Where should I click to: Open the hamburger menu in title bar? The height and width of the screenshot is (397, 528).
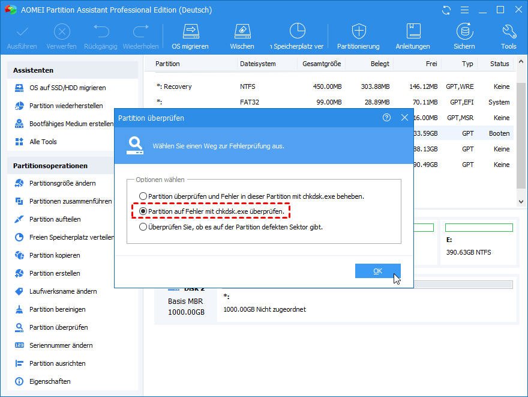(x=464, y=10)
